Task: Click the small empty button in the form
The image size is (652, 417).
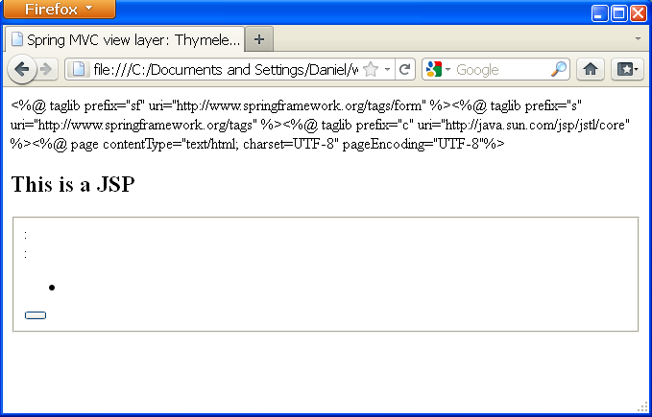Action: pos(36,315)
